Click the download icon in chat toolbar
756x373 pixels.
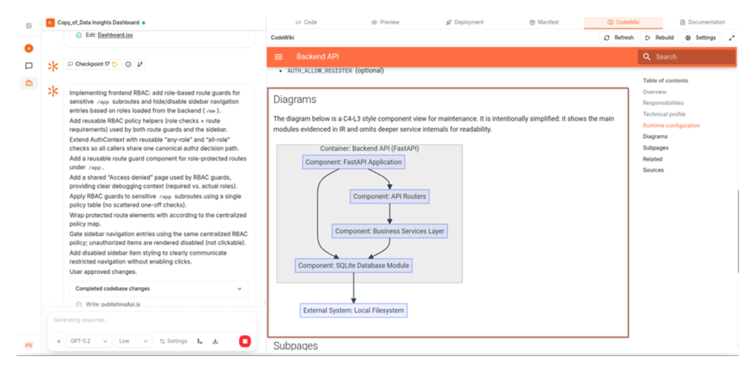point(216,341)
